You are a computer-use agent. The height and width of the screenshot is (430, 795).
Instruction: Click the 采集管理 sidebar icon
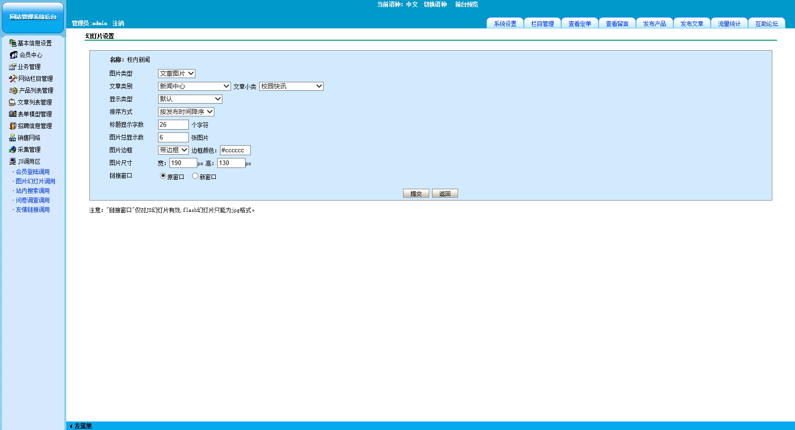tap(13, 149)
